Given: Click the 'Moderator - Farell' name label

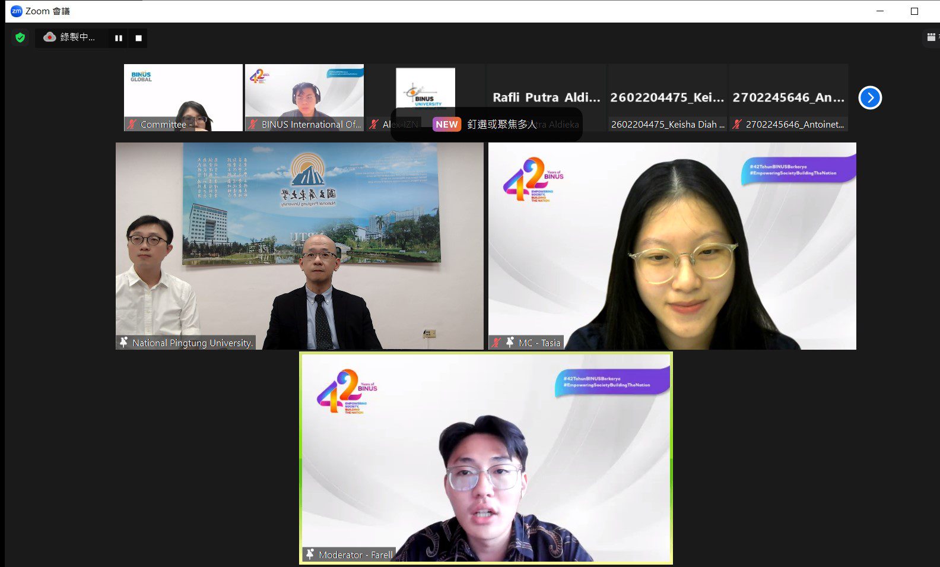Looking at the screenshot, I should [356, 555].
